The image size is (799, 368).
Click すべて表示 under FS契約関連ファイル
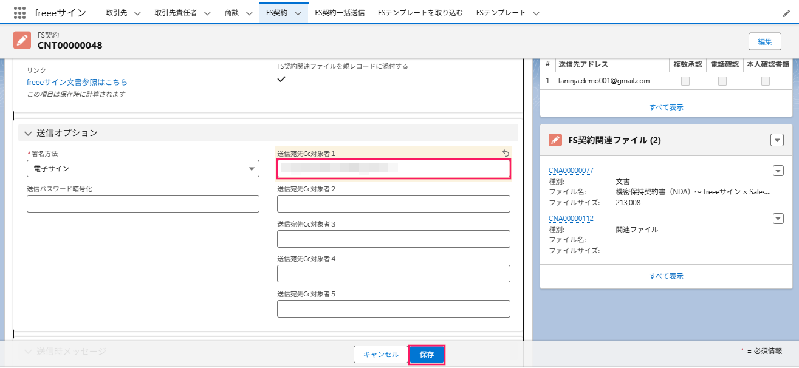point(667,276)
